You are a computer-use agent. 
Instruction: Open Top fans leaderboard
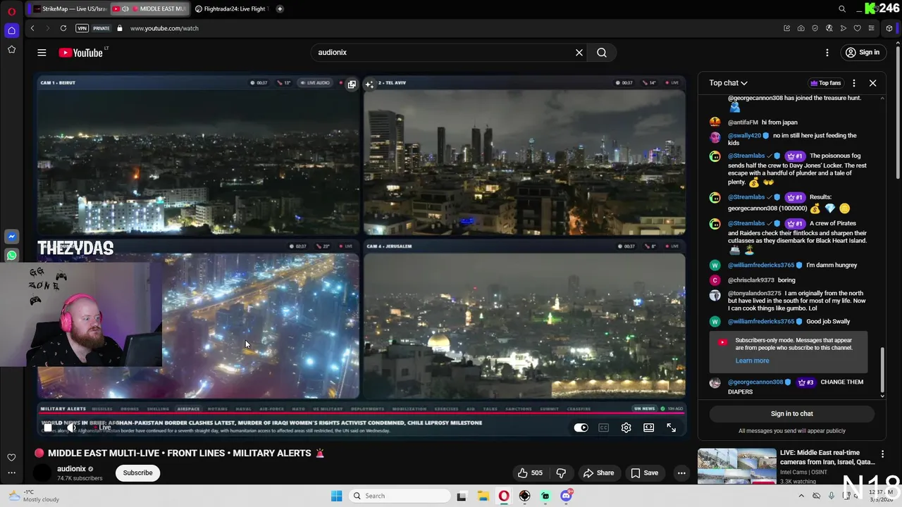click(x=826, y=83)
